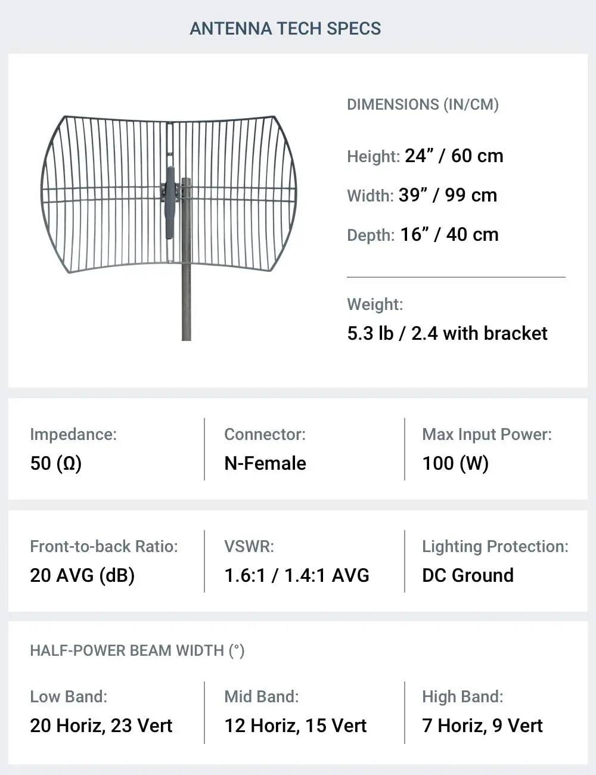The width and height of the screenshot is (596, 775).
Task: Click the HALF-POWER BEAM WIDTH heading
Action: tap(137, 650)
